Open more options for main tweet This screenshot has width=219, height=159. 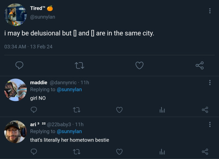(210, 11)
